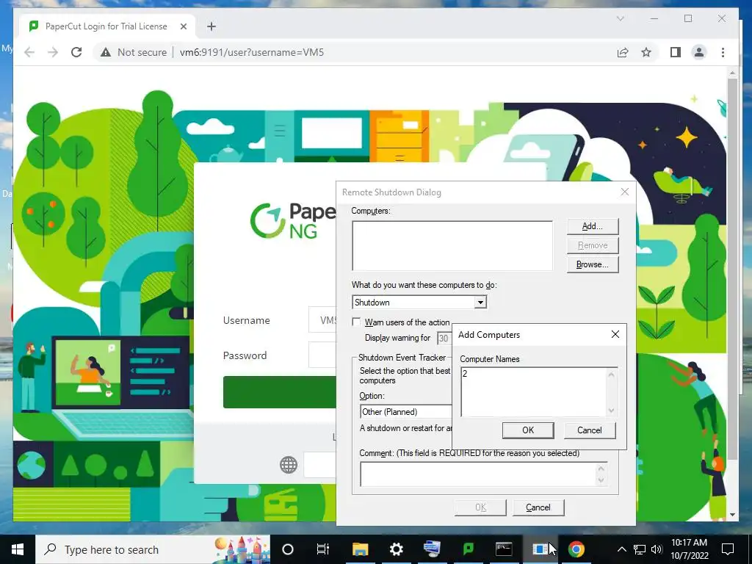Viewport: 752px width, 564px height.
Task: Click the Add... button in Remote Shutdown Dialog
Action: (593, 226)
